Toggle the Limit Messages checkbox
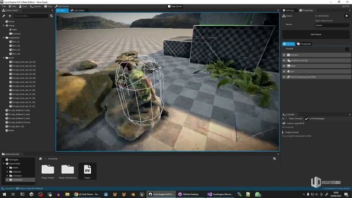 [x=306, y=119]
